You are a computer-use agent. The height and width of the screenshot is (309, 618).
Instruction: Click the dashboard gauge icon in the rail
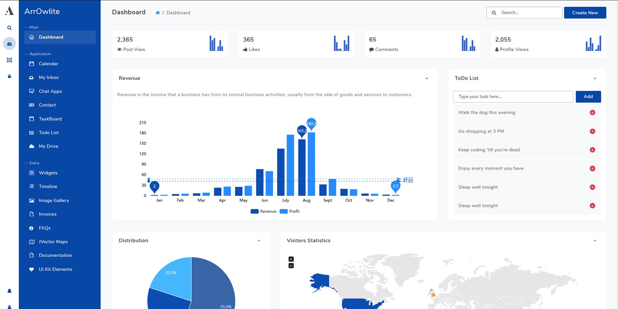pos(9,44)
